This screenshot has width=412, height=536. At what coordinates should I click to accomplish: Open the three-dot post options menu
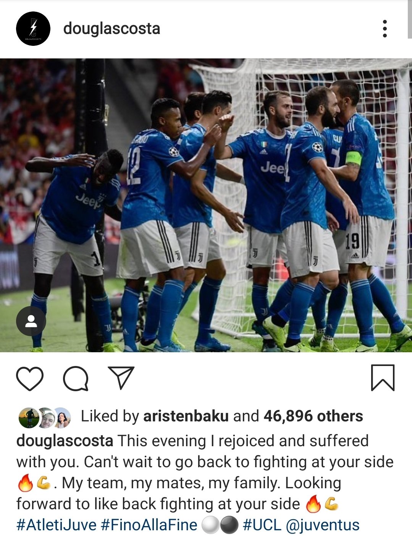(385, 29)
